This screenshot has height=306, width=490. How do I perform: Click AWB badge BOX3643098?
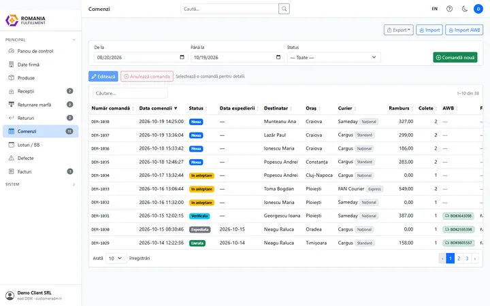point(458,216)
